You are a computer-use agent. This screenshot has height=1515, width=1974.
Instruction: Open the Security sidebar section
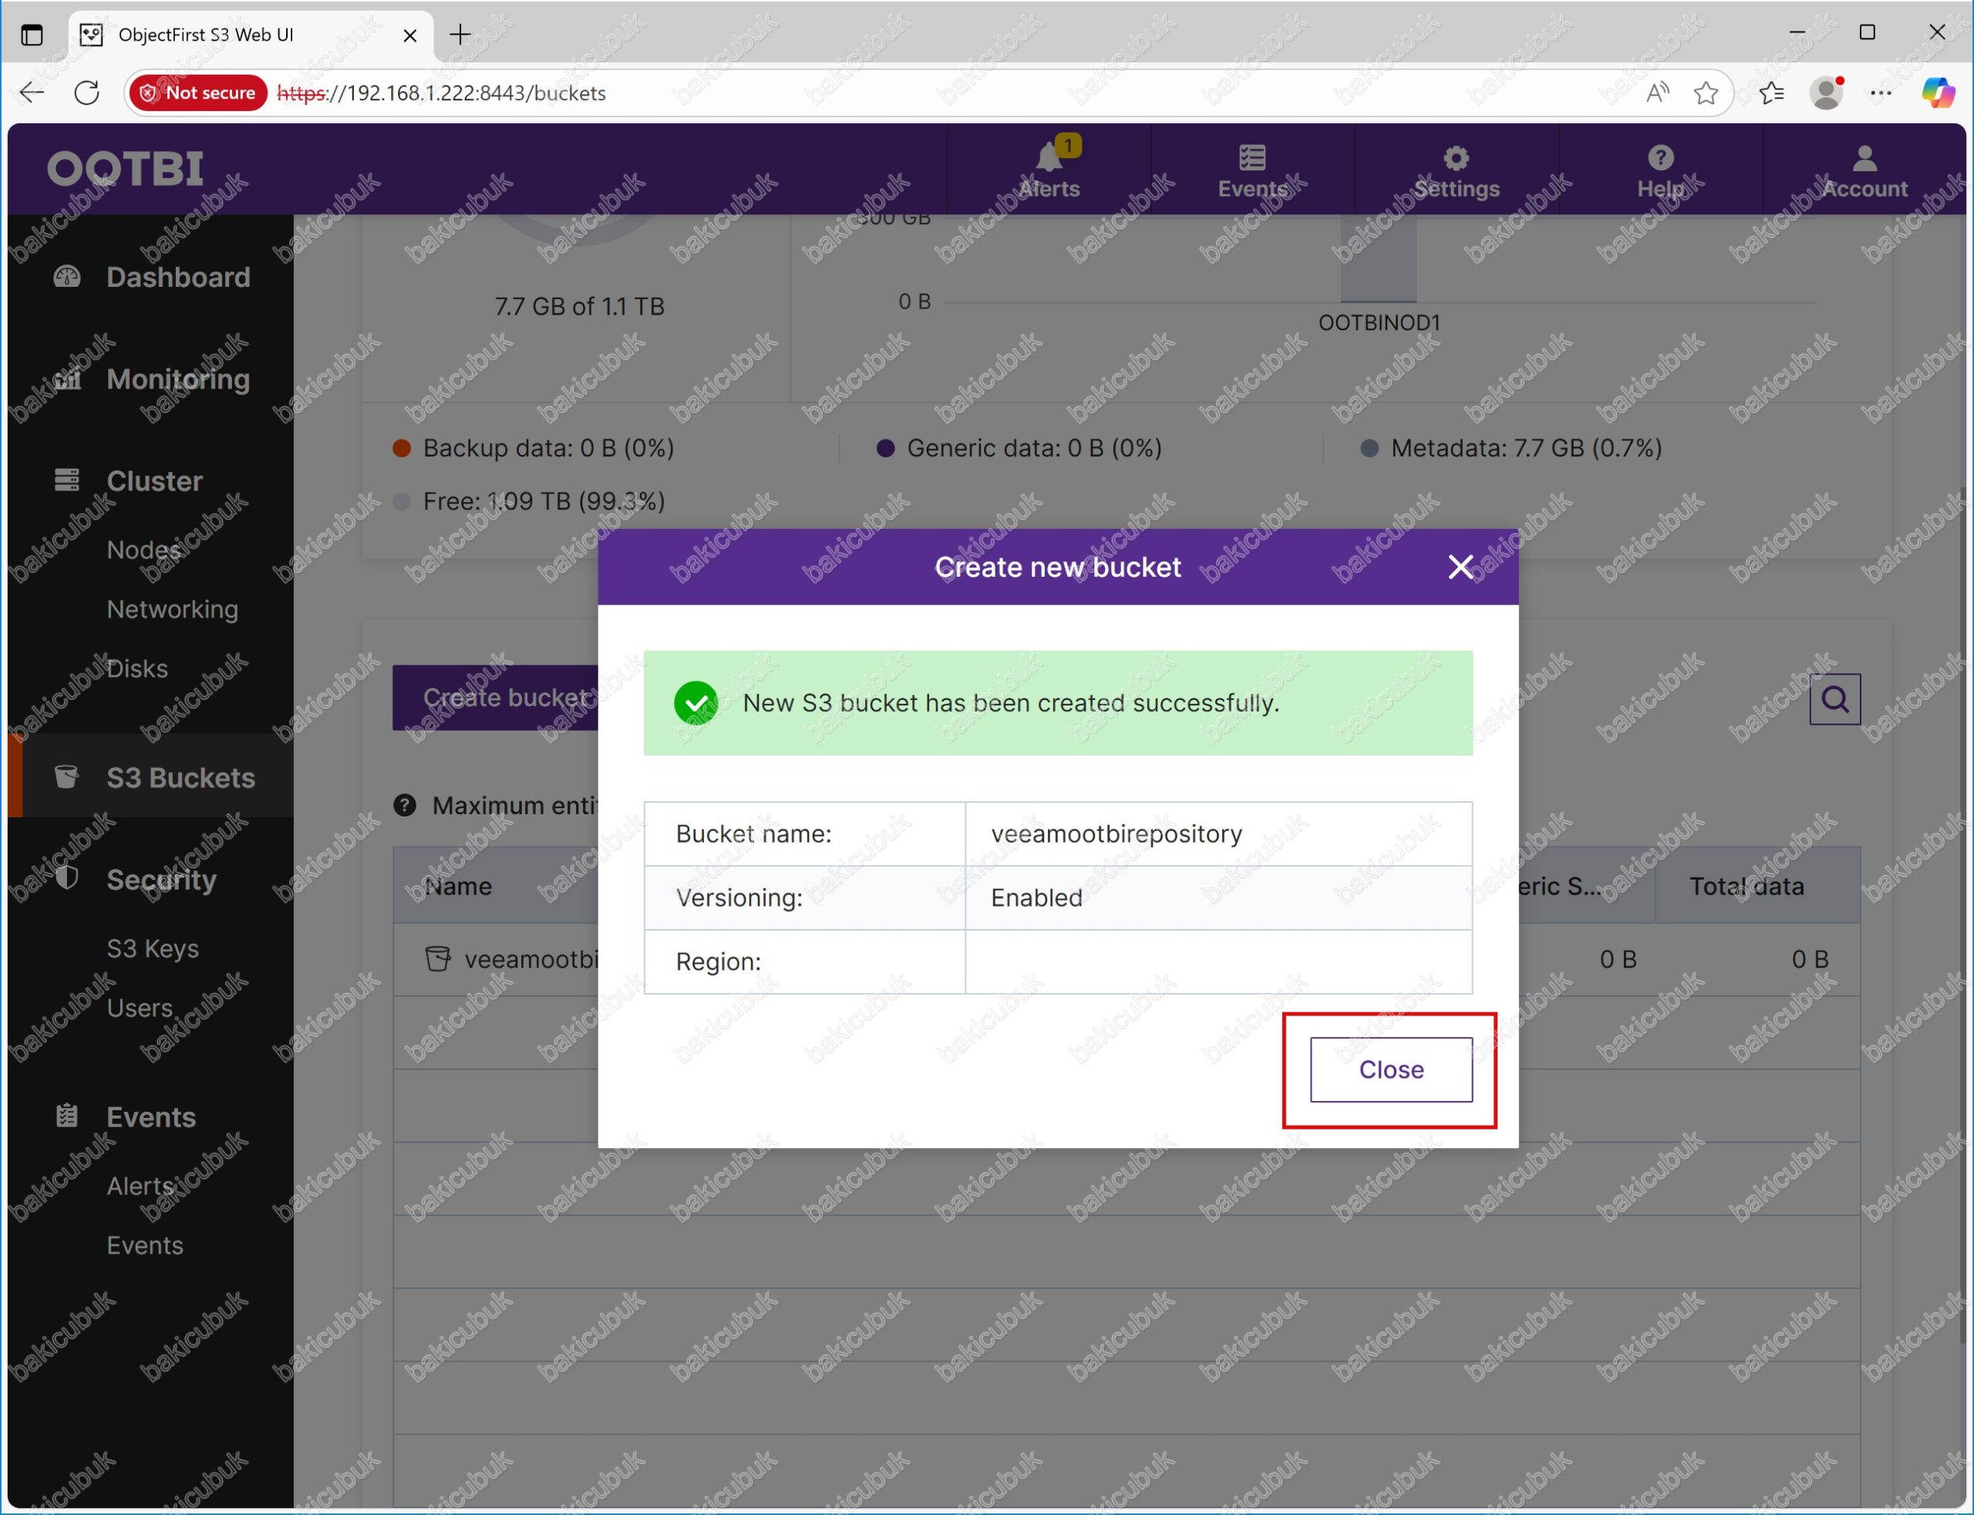tap(161, 879)
